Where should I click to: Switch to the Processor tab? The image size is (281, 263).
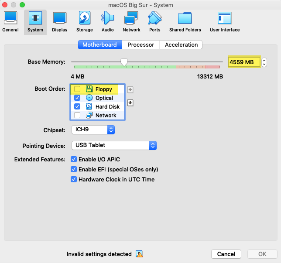[140, 44]
